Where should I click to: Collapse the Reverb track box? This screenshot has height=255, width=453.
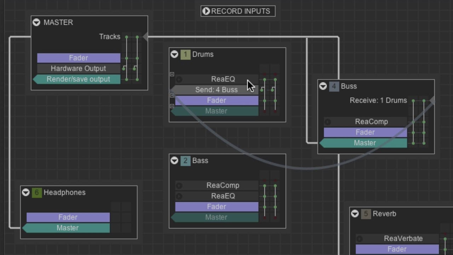point(355,214)
